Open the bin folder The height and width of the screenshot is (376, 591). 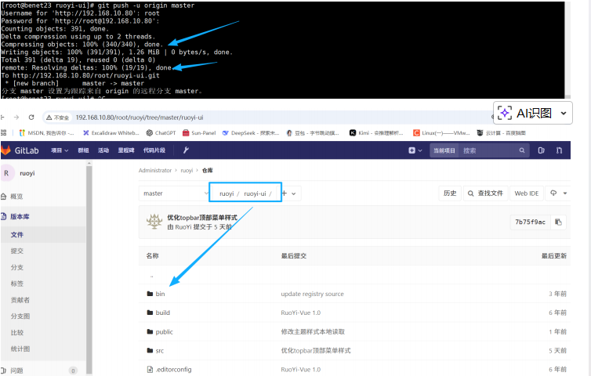pos(160,294)
